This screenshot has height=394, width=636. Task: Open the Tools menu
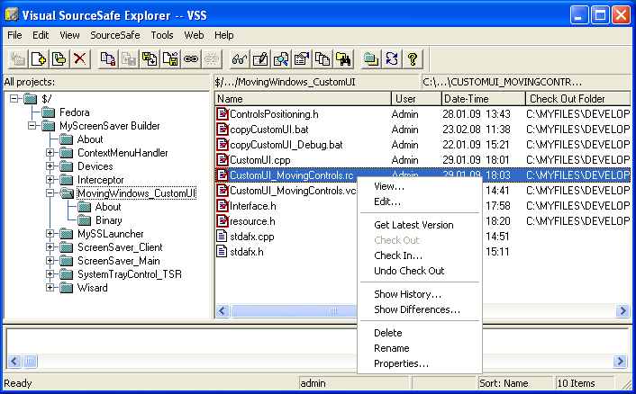click(x=162, y=35)
